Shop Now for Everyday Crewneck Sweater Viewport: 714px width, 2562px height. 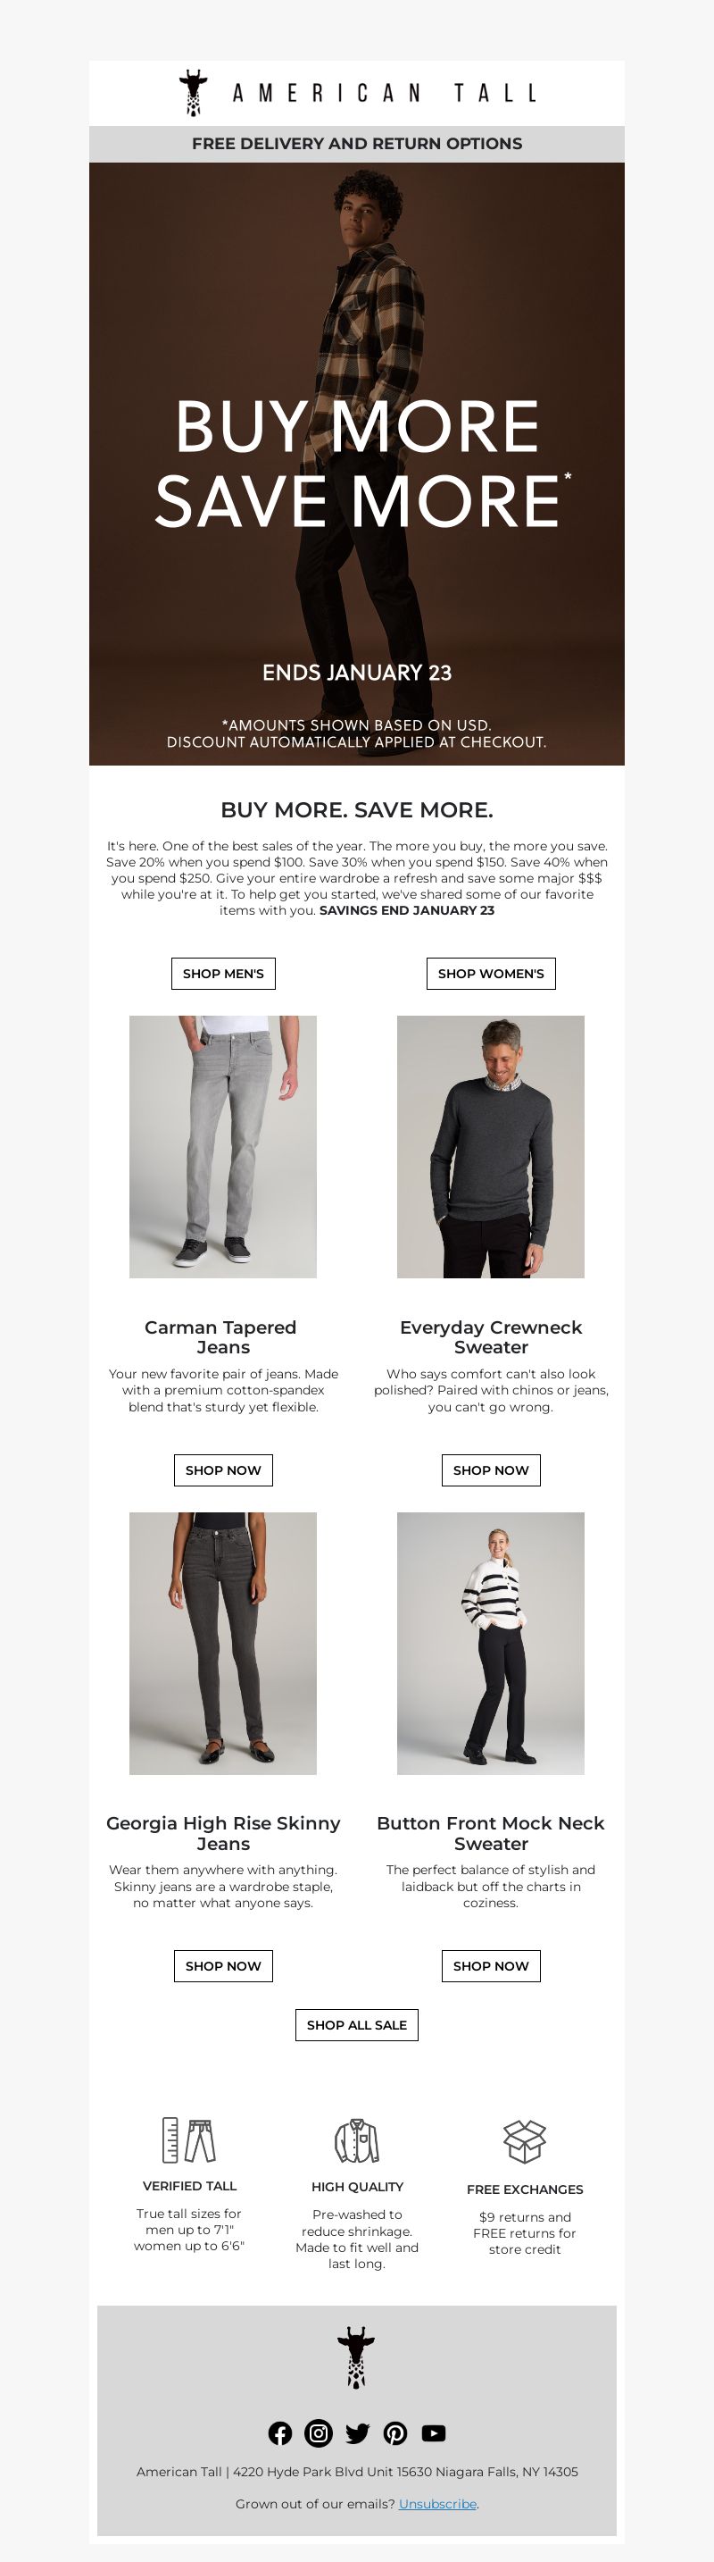491,1470
